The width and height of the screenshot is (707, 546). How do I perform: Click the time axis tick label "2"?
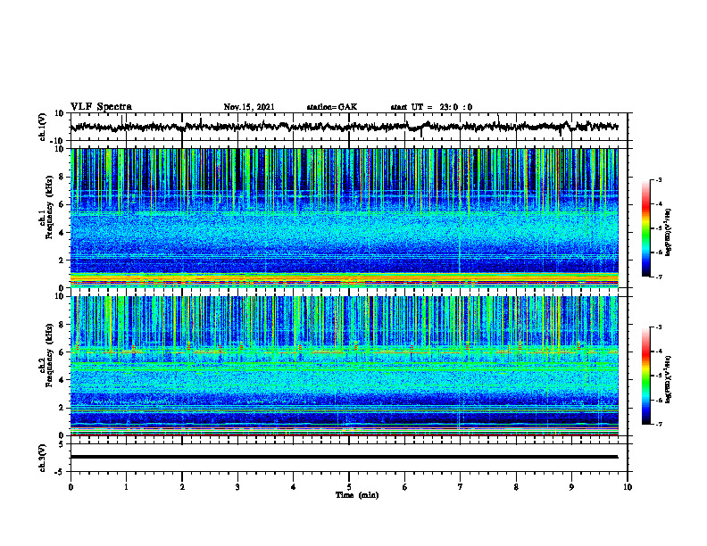[182, 487]
